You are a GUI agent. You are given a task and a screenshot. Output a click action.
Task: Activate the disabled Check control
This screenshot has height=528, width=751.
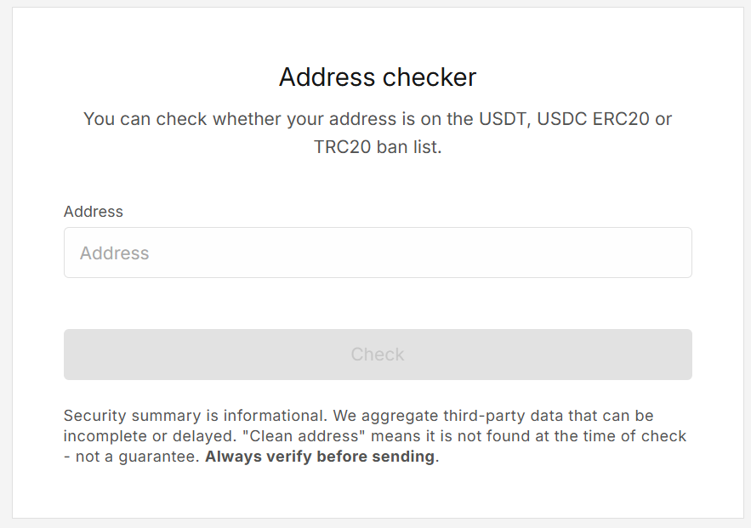tap(377, 355)
